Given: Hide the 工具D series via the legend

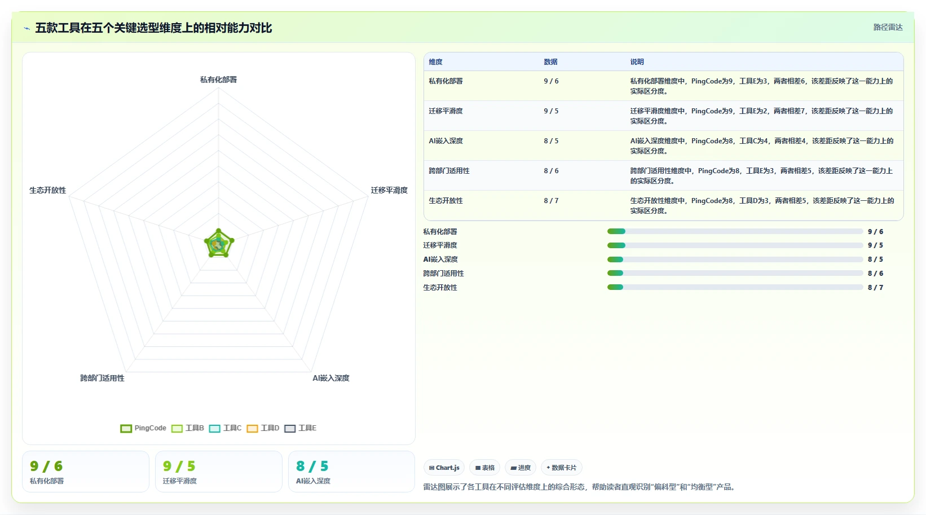Looking at the screenshot, I should click(263, 428).
